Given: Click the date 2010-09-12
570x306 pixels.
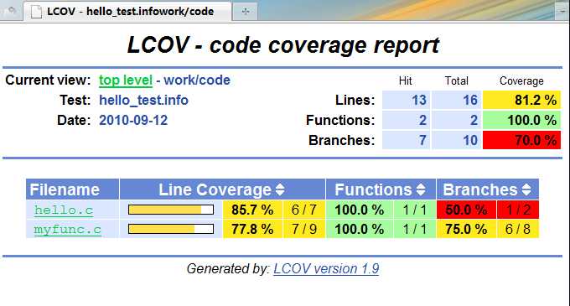Looking at the screenshot, I should 133,120.
